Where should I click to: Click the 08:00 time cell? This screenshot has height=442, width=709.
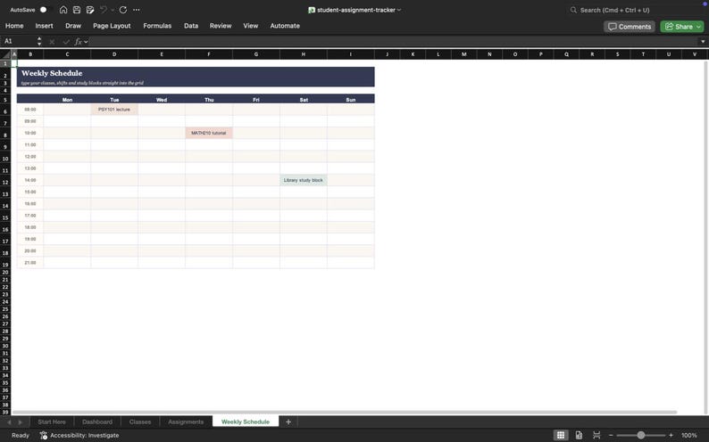[x=30, y=110]
